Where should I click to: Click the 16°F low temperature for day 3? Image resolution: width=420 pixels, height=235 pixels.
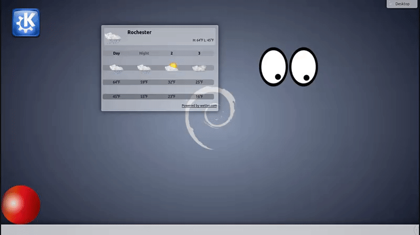199,97
